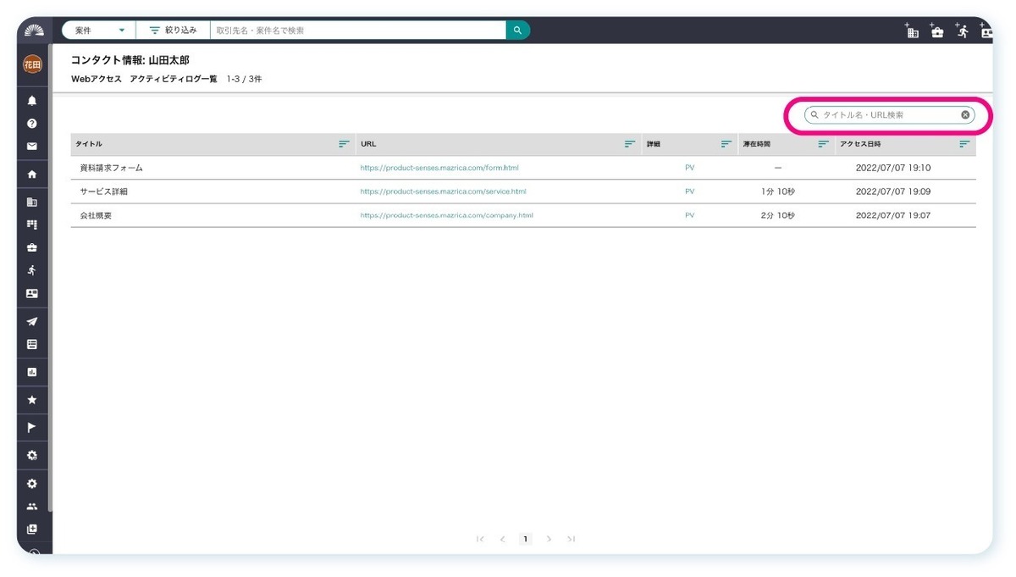Click the flag icon in sidebar

point(32,427)
